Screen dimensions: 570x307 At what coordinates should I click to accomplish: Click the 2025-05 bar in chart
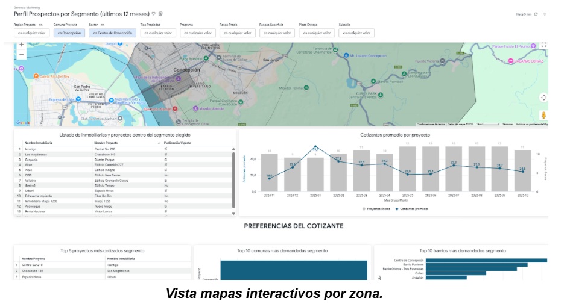click(x=408, y=169)
